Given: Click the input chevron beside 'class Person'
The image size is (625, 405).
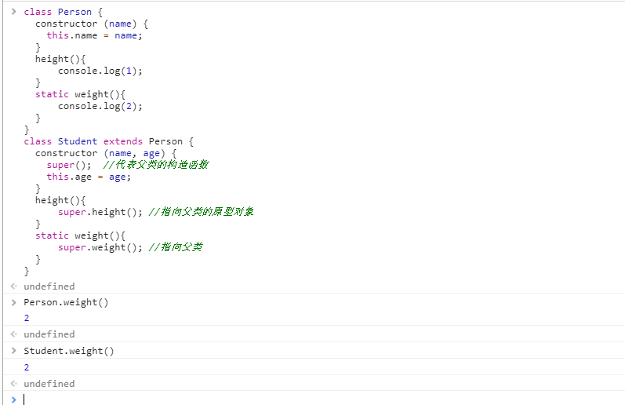Looking at the screenshot, I should (x=14, y=12).
